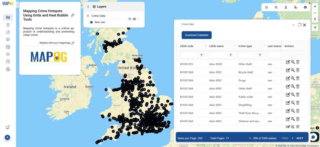Click the E01031355 cell
Viewport: 320px width, 147px height.
click(x=186, y=64)
